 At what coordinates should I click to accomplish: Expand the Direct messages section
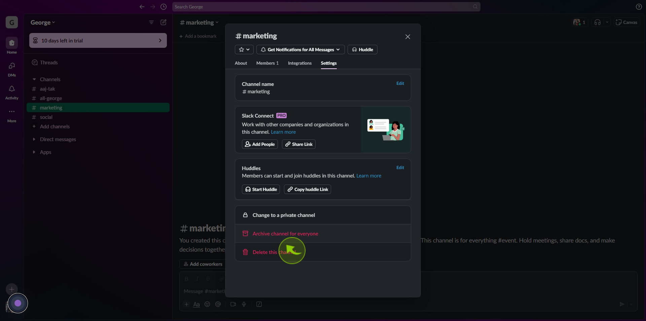coord(34,139)
